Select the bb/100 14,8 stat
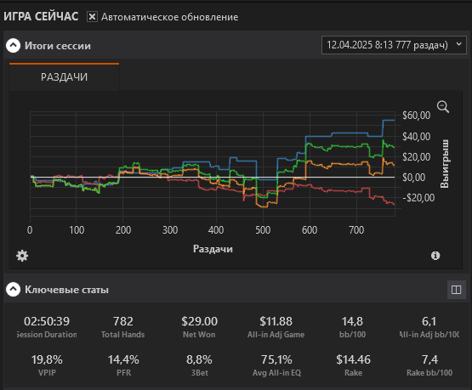Image resolution: width=472 pixels, height=390 pixels. tap(352, 326)
